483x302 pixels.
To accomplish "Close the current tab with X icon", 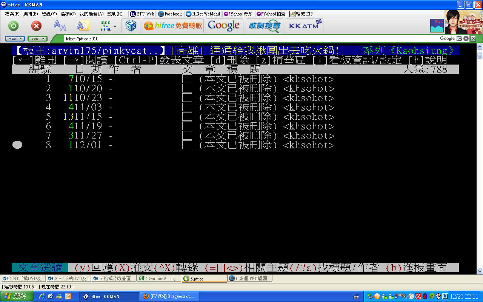I will click(473, 39).
